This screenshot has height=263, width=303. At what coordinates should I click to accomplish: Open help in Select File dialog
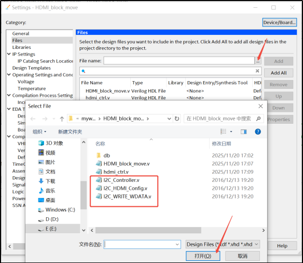[x=258, y=132]
